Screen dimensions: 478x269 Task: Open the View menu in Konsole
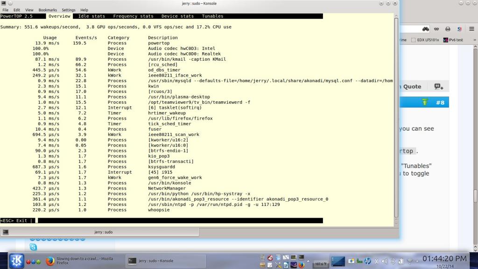point(29,10)
